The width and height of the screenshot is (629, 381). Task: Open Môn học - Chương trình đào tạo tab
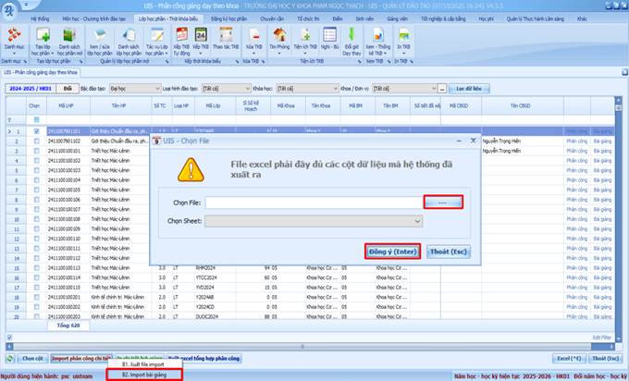pos(93,18)
